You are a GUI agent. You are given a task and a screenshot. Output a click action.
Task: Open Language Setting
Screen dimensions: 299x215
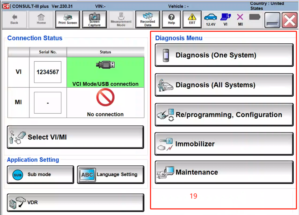111,175
